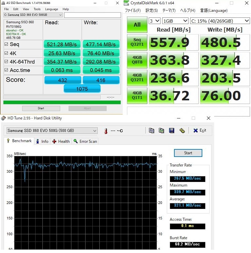Click HD Tune Start benchmark button

pyautogui.click(x=188, y=153)
